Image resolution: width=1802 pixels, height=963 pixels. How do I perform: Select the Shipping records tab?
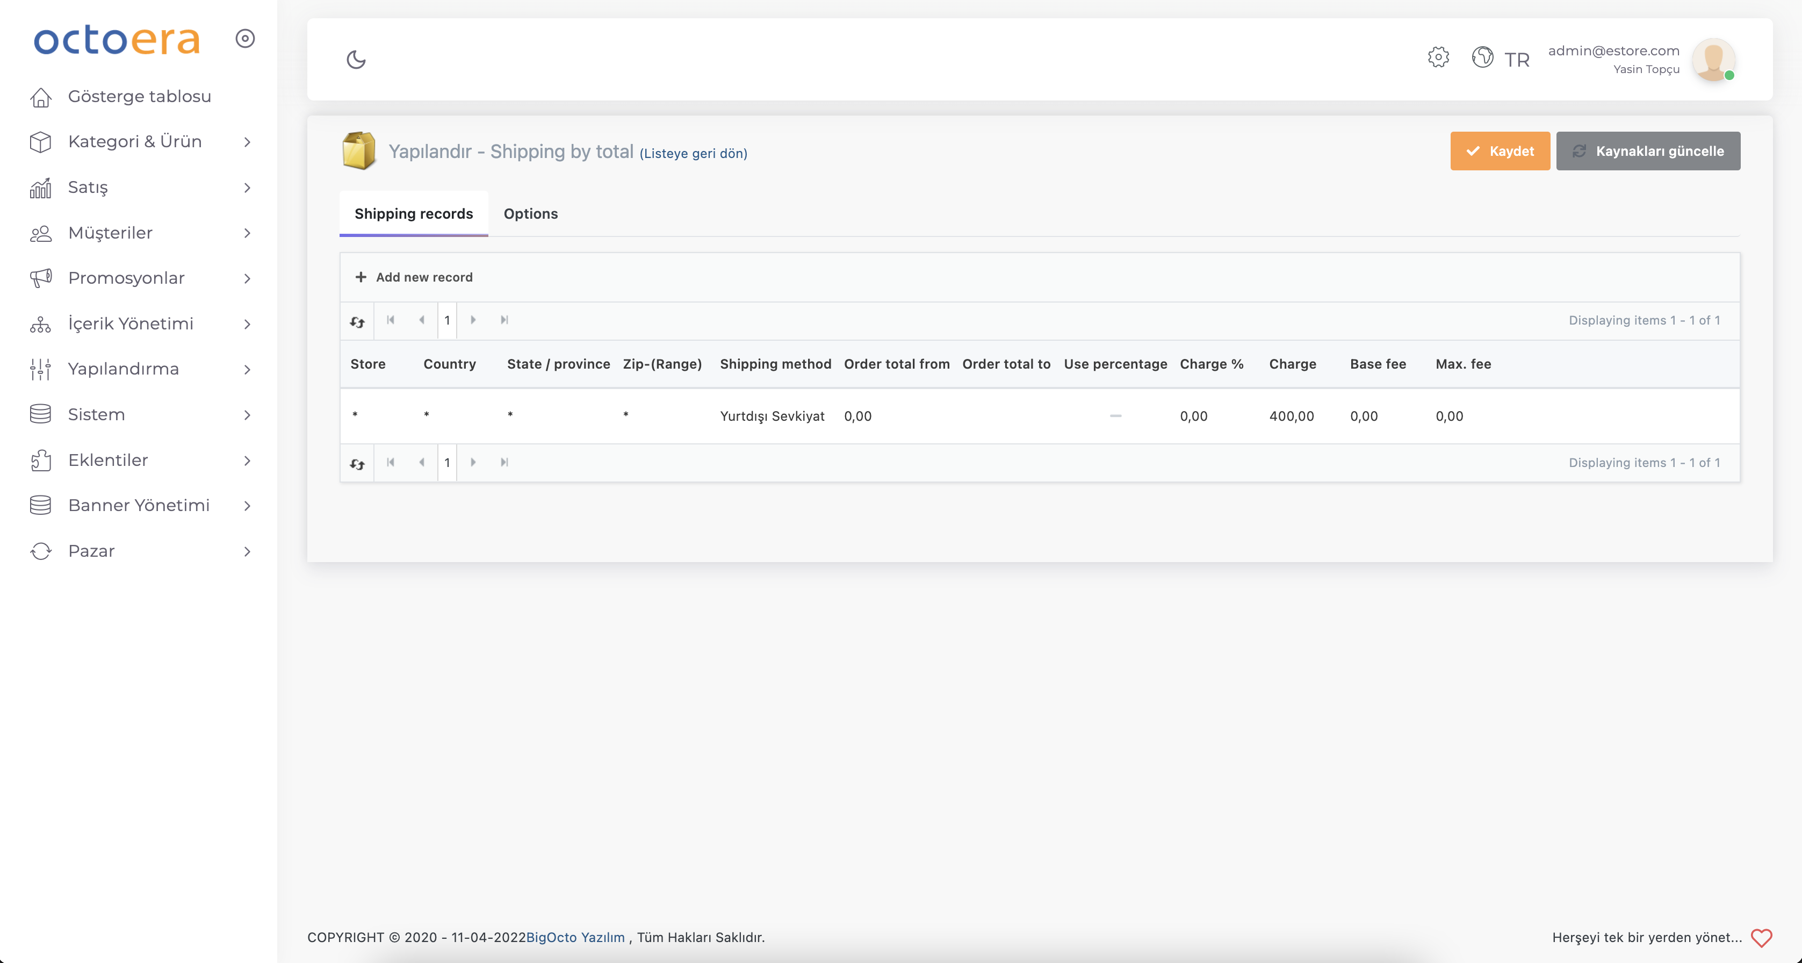pyautogui.click(x=413, y=213)
